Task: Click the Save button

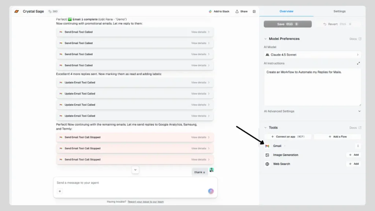Action: 287,23
